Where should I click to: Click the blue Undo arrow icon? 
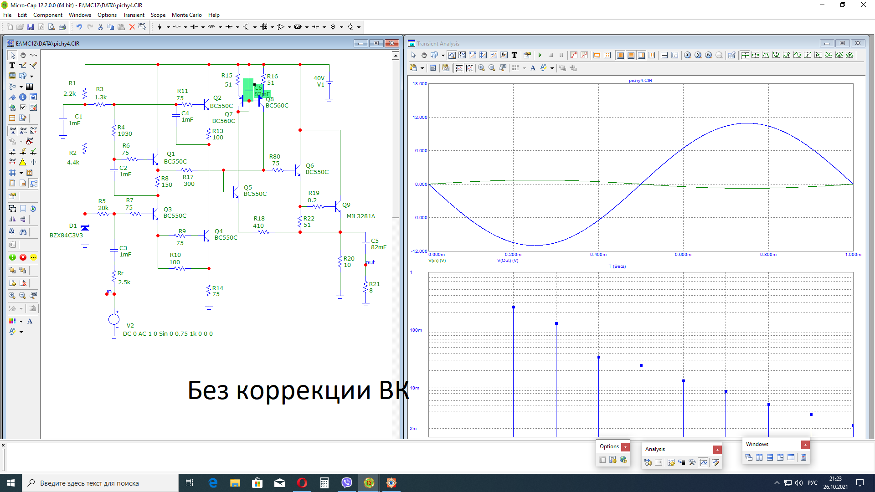(79, 27)
